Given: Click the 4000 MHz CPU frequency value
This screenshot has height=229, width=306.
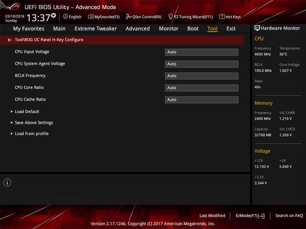Looking at the screenshot, I should point(263,54).
